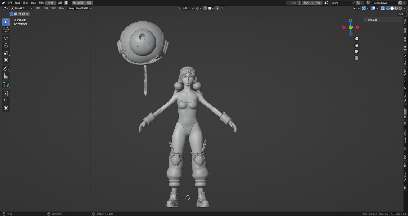Choose the Scale tool

tap(6, 53)
